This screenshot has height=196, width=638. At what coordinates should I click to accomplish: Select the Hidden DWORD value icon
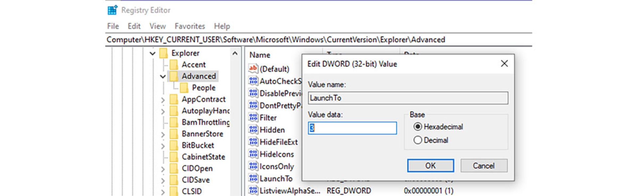pyautogui.click(x=253, y=130)
